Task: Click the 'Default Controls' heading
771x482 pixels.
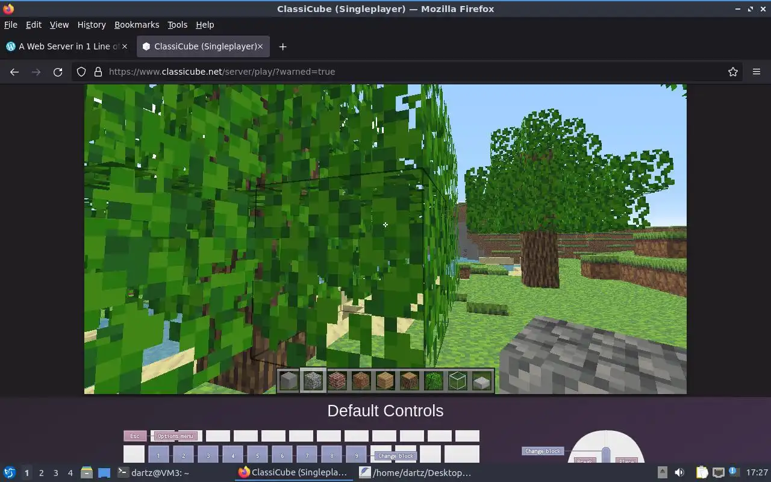Action: (385, 411)
